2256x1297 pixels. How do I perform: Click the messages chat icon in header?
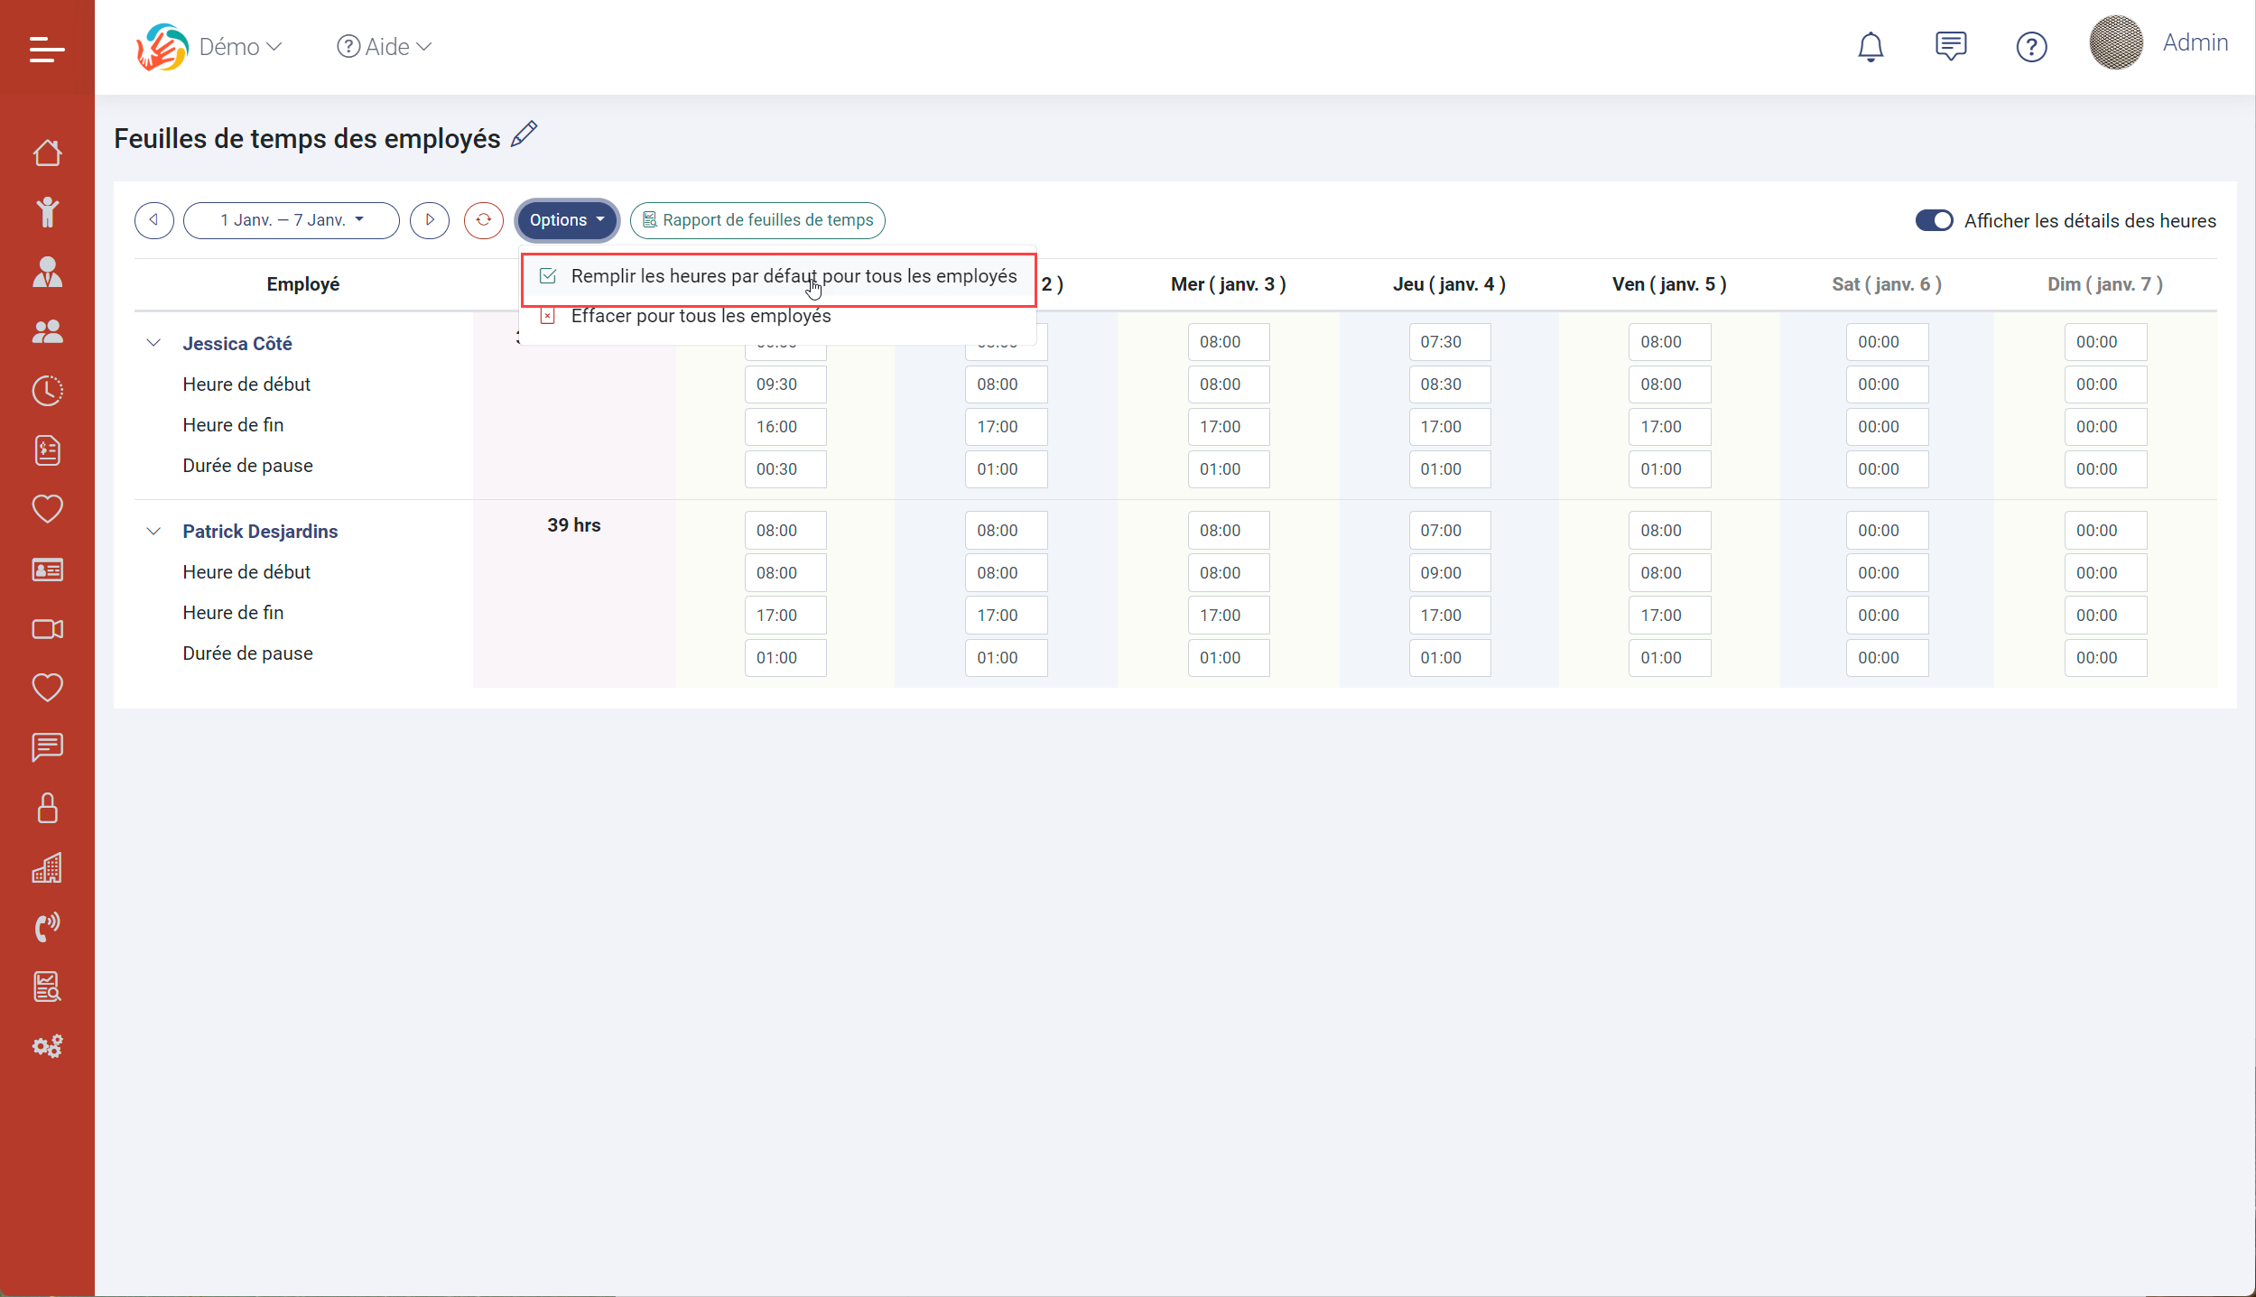tap(1950, 46)
